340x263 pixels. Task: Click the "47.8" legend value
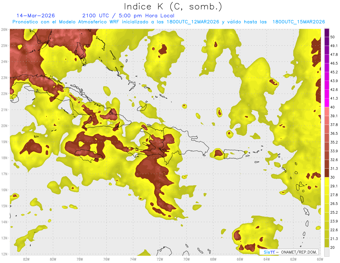(x=334, y=54)
